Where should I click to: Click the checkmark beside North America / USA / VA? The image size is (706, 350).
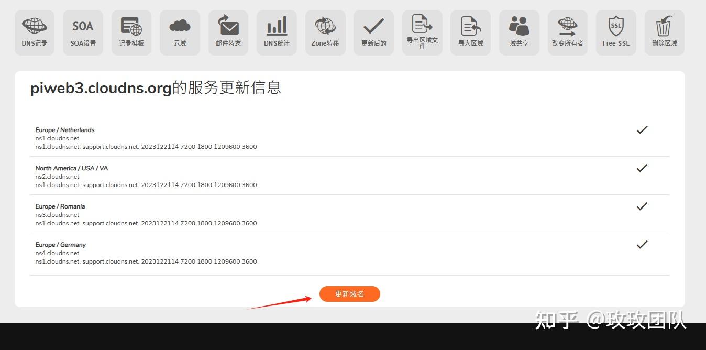coord(642,168)
